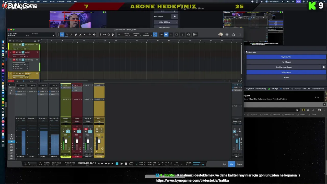The width and height of the screenshot is (327, 184).
Task: Click return to zero transport button
Action: (x=112, y=164)
